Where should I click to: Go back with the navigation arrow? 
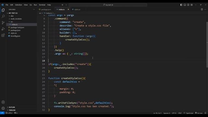coord(62,5)
